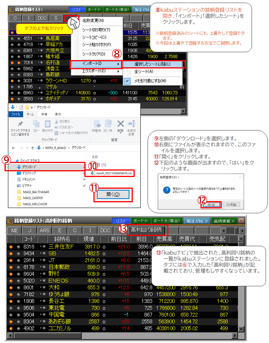Click 名前の変更 (Rename) ribbon icon
The image size is (269, 343).
pos(132,124)
